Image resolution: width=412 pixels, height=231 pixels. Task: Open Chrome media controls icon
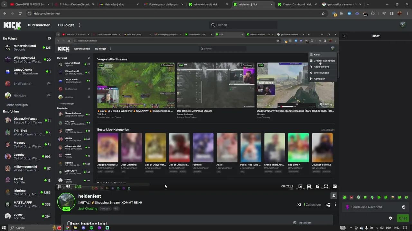pyautogui.click(x=384, y=13)
